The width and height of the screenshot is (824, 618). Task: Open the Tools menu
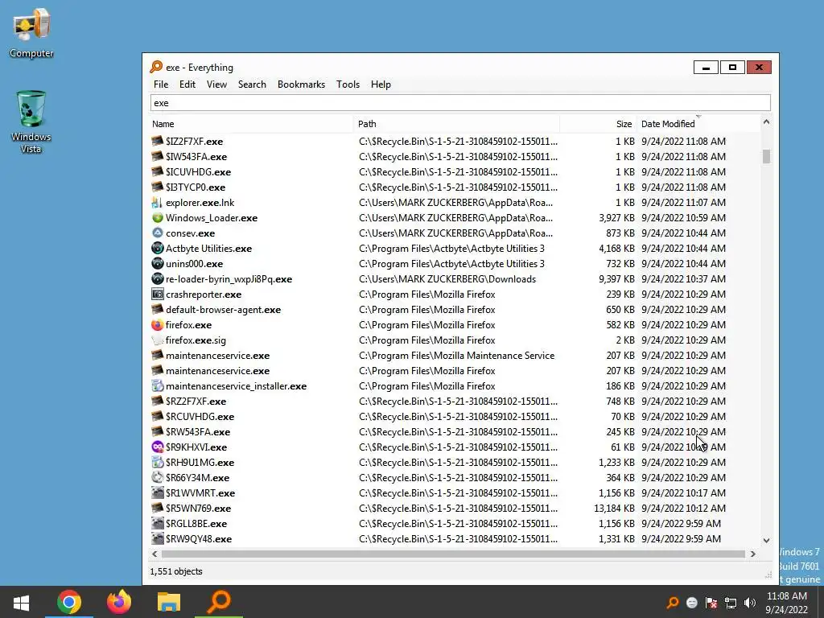pyautogui.click(x=348, y=84)
